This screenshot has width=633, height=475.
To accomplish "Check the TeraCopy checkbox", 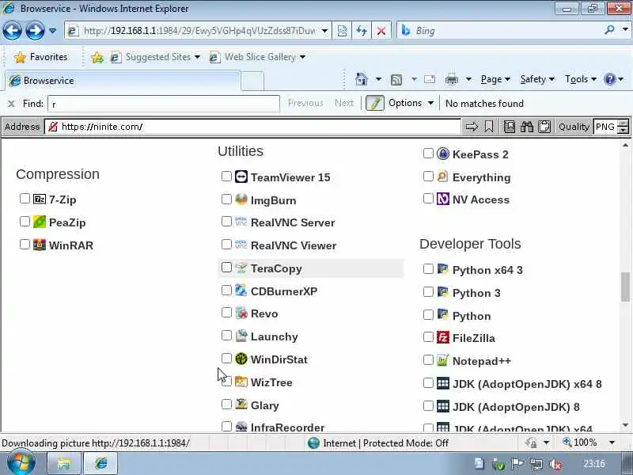I will 226,268.
